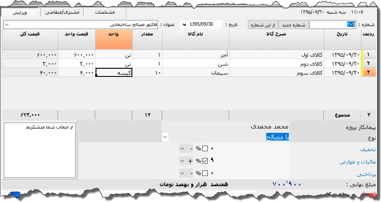This screenshot has width=381, height=202.
Task: Click the ردیف column header
Action: pyautogui.click(x=368, y=39)
